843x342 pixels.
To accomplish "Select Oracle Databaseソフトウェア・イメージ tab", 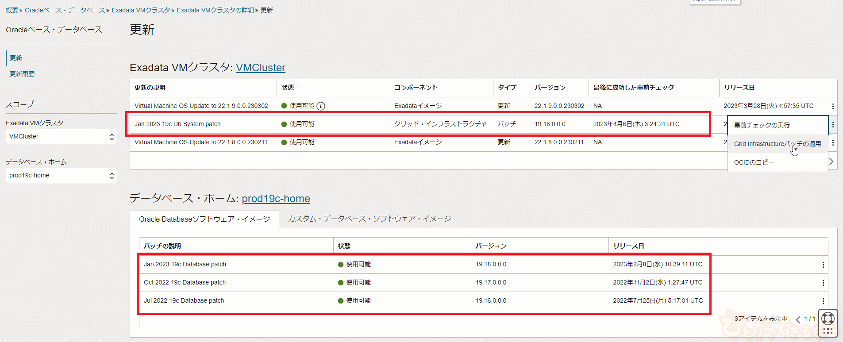I will click(204, 219).
